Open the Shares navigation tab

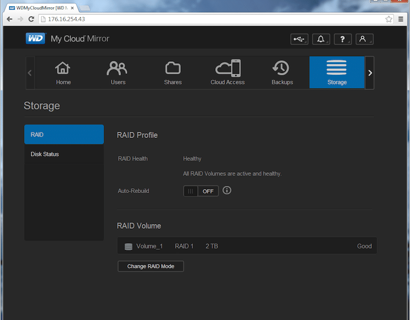coord(173,73)
